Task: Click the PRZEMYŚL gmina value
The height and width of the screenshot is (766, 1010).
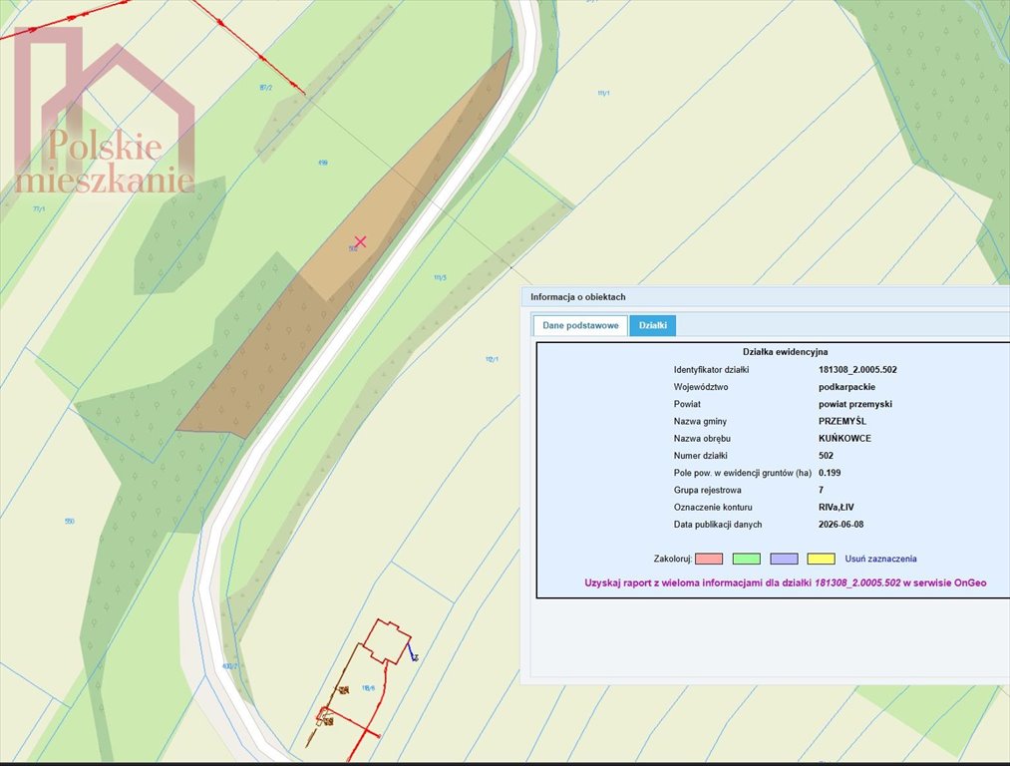Action: pyautogui.click(x=842, y=421)
